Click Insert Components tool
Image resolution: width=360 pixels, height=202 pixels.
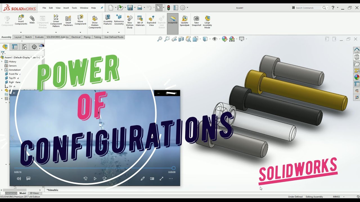click(x=21, y=20)
